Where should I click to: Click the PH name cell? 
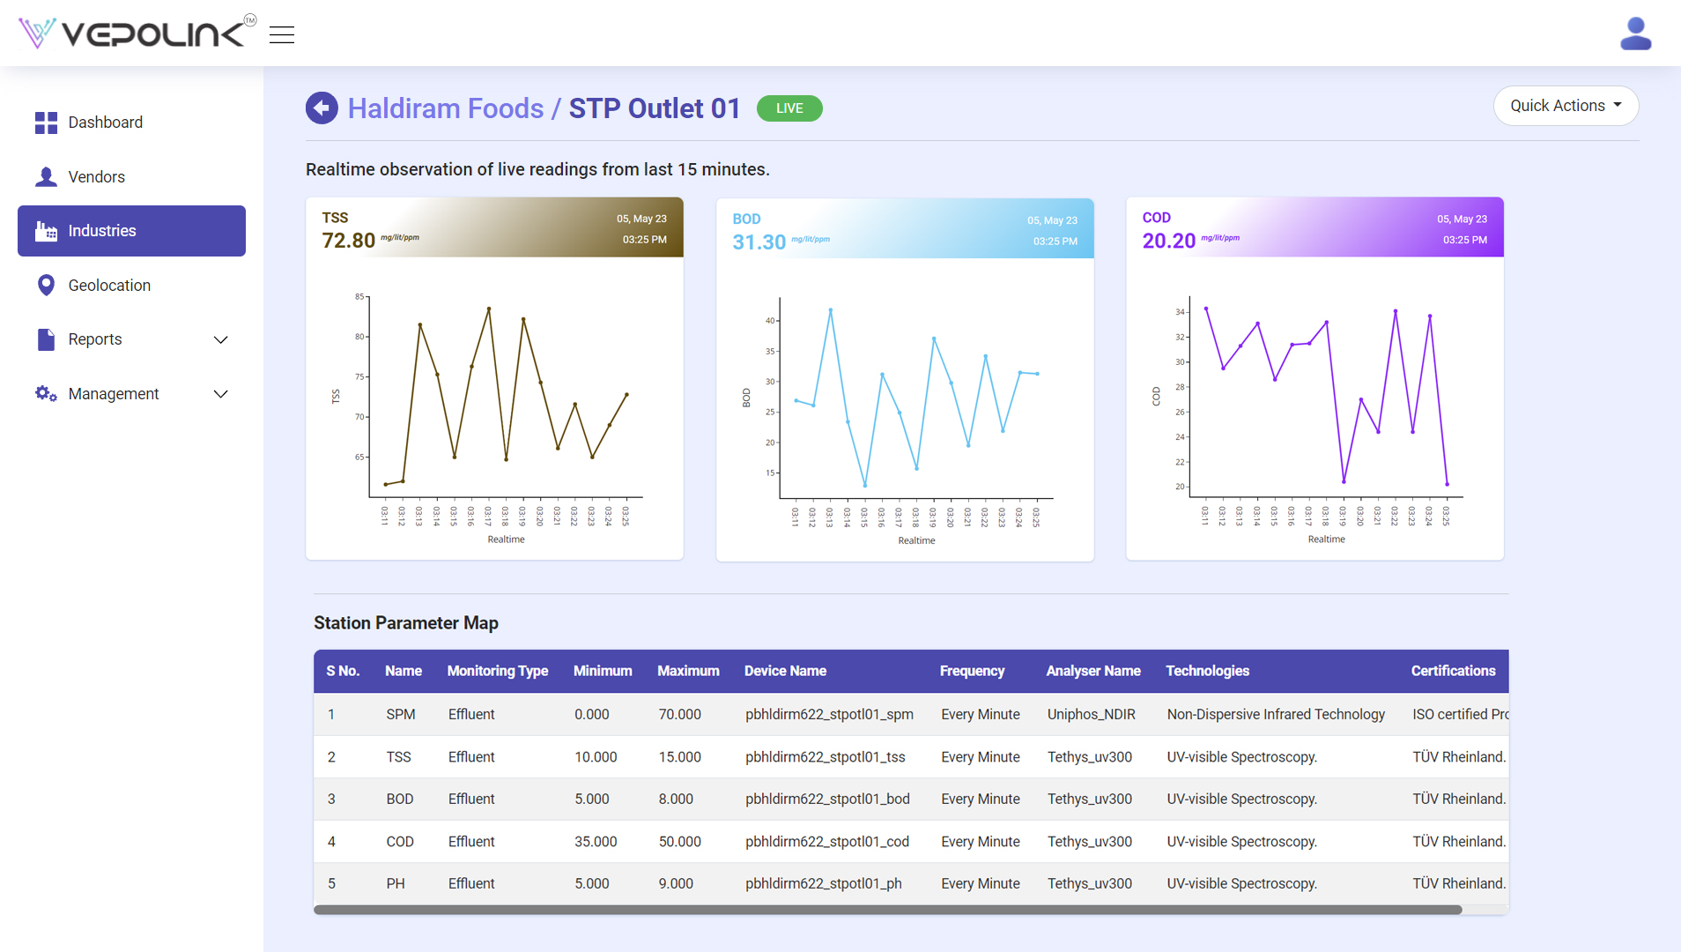[396, 883]
